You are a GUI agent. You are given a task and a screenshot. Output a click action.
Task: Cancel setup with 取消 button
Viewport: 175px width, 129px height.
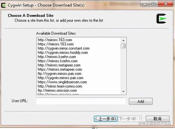click(157, 119)
